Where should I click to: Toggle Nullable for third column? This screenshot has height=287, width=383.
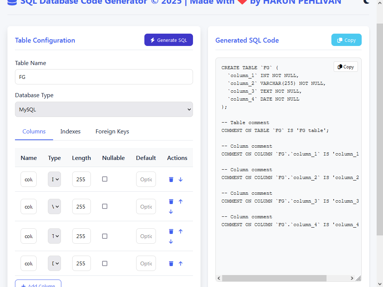click(x=105, y=236)
